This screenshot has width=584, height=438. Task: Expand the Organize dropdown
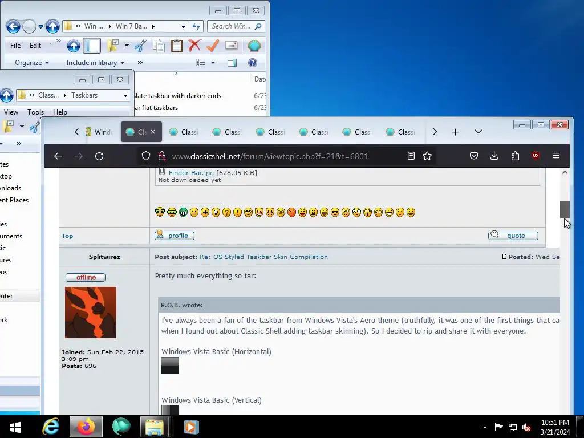32,63
